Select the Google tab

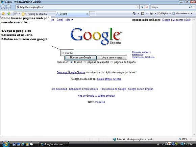[72, 14]
